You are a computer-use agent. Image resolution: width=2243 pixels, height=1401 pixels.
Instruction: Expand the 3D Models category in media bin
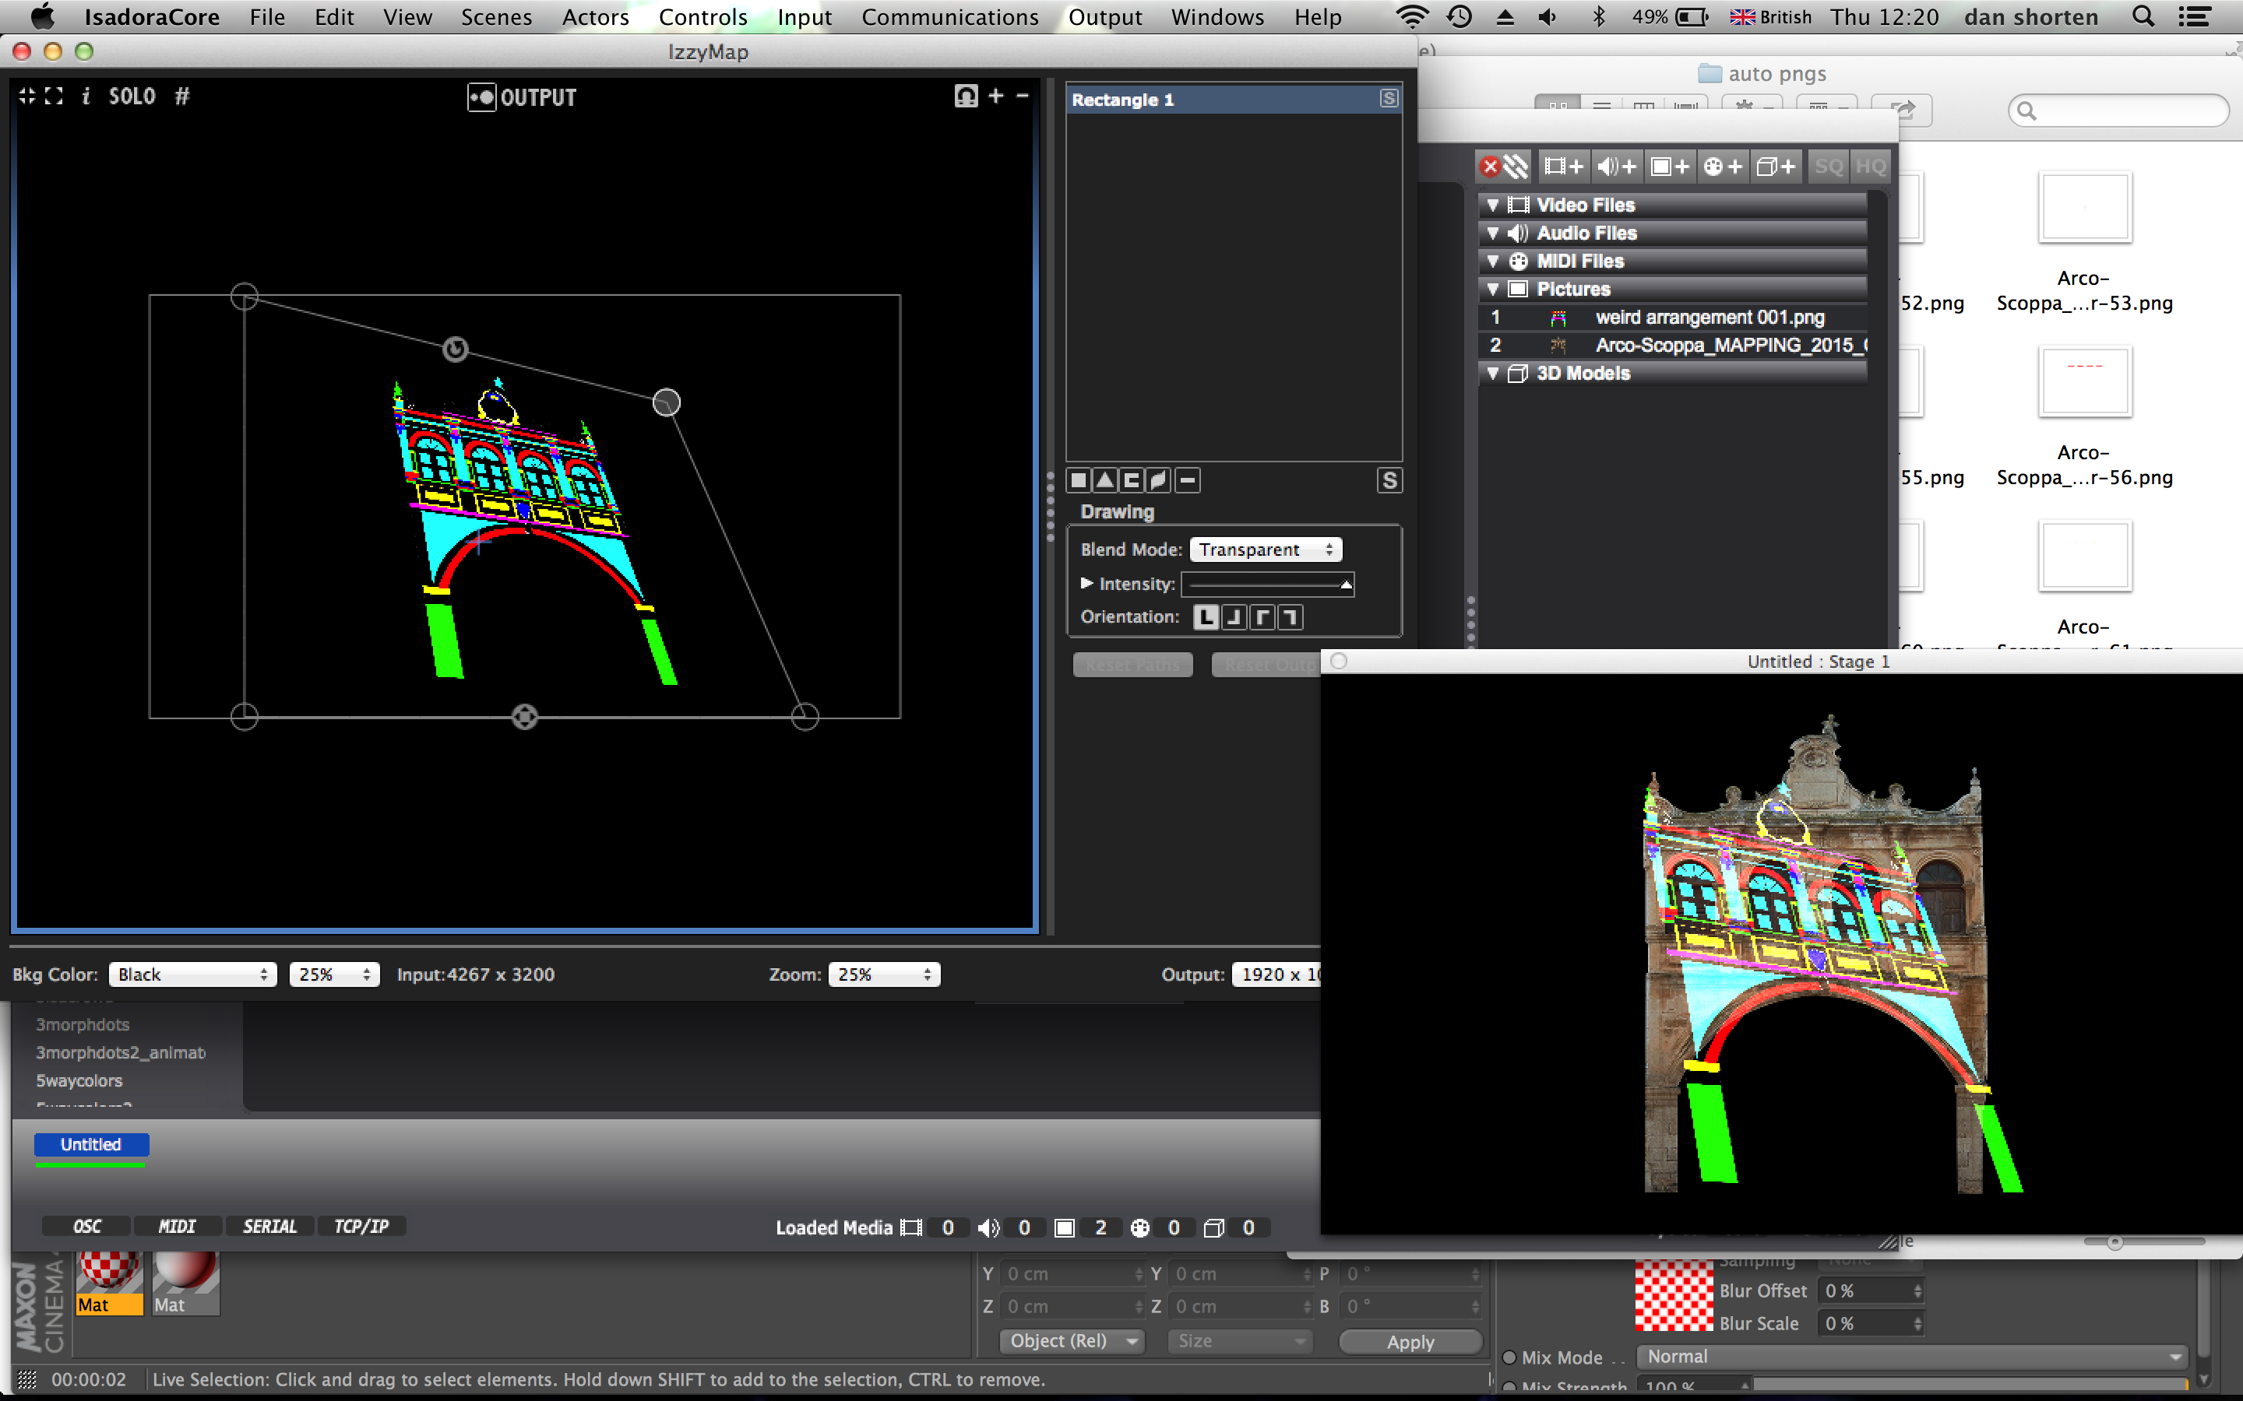1489,373
